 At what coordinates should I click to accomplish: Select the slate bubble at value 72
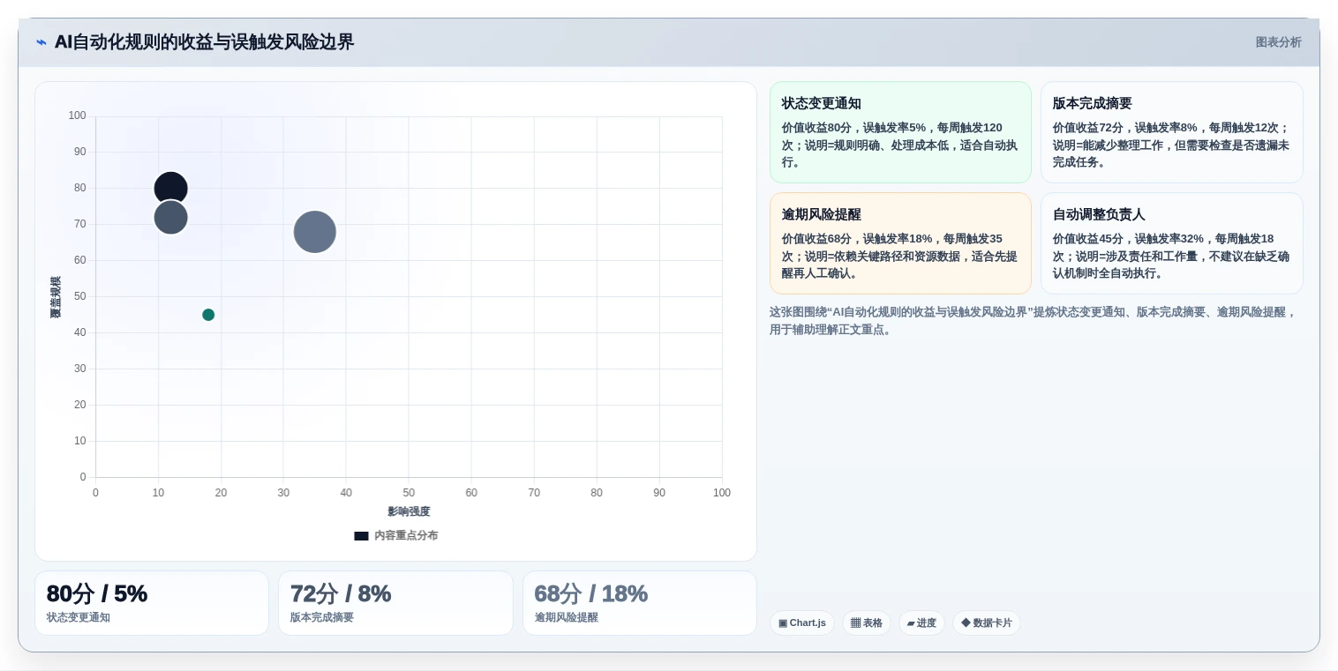170,218
